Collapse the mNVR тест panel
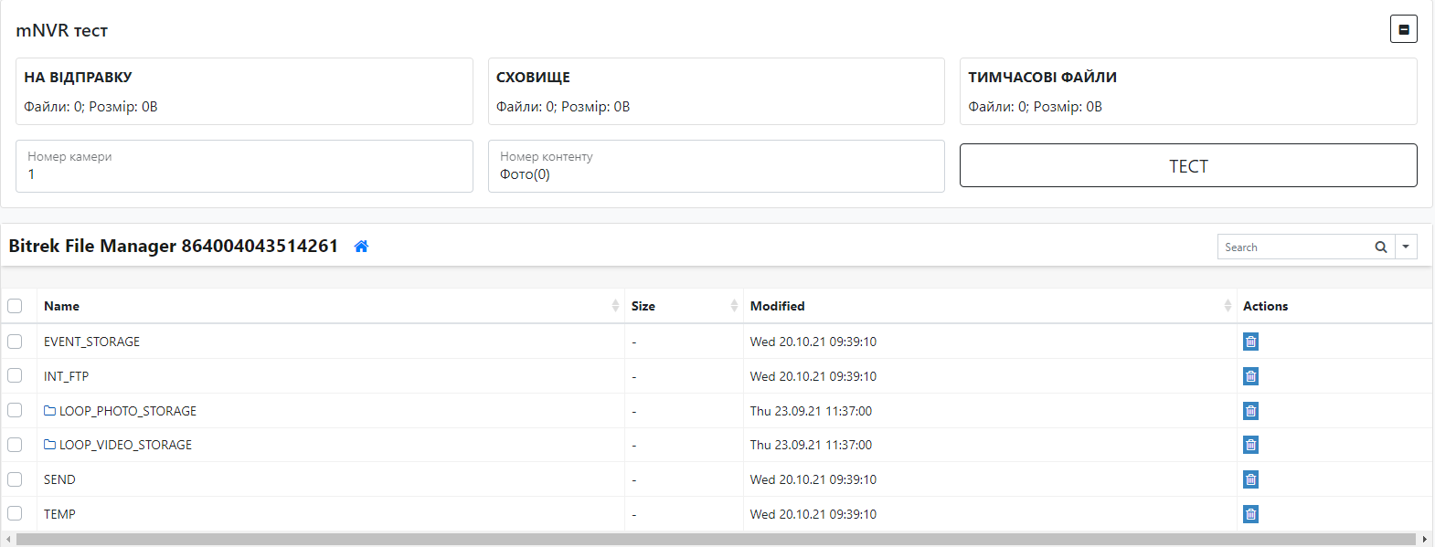Screen dimensions: 1435x547 (x=1403, y=29)
